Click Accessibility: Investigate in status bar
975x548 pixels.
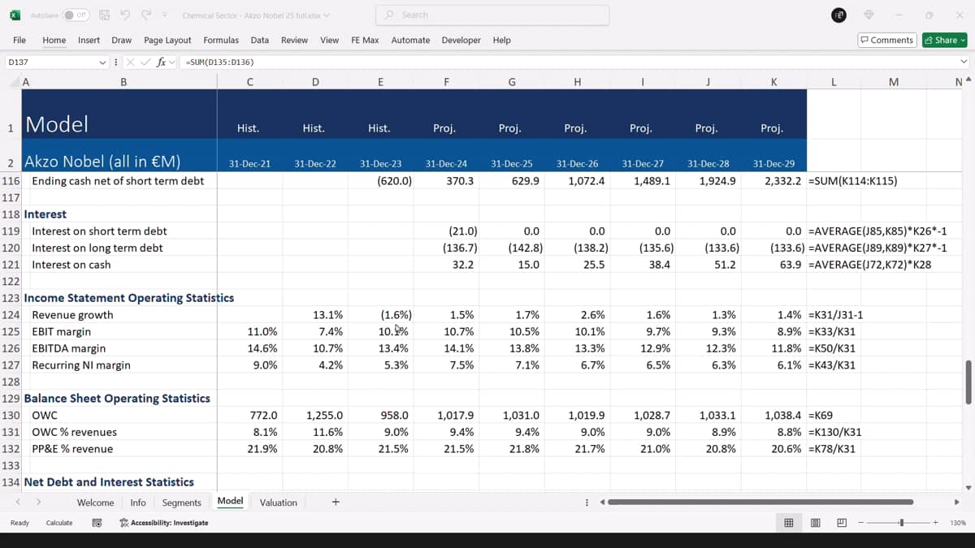[x=163, y=523]
